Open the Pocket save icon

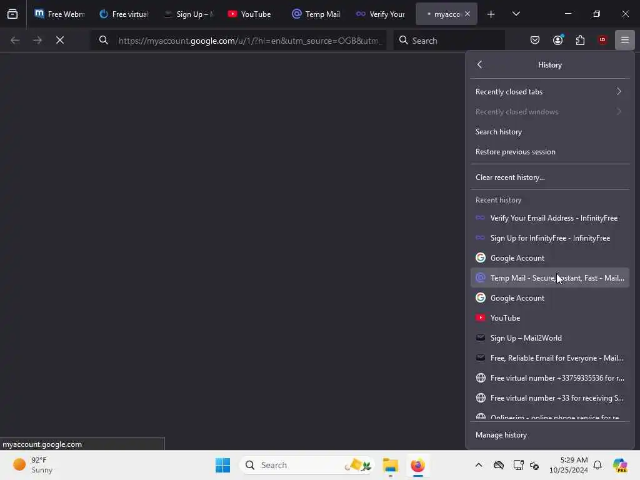[x=535, y=40]
